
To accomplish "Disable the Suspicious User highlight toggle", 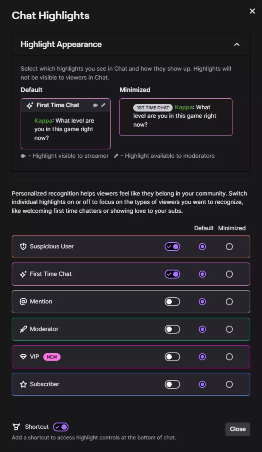I will coord(172,246).
